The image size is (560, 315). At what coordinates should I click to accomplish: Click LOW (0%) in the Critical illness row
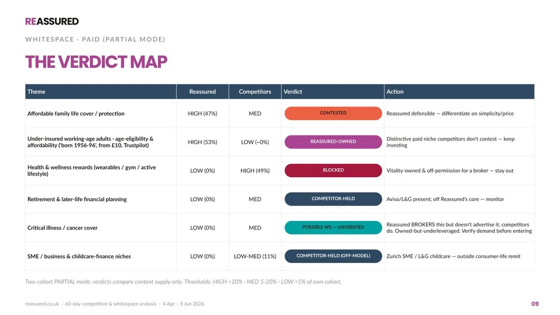203,228
